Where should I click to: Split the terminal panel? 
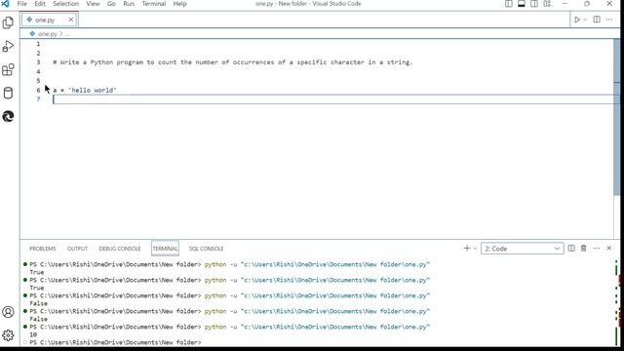(571, 248)
